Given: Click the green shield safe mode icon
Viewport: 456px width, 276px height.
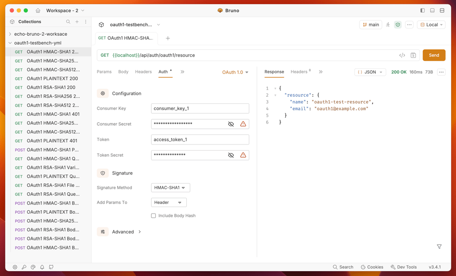Looking at the screenshot, I should [398, 25].
